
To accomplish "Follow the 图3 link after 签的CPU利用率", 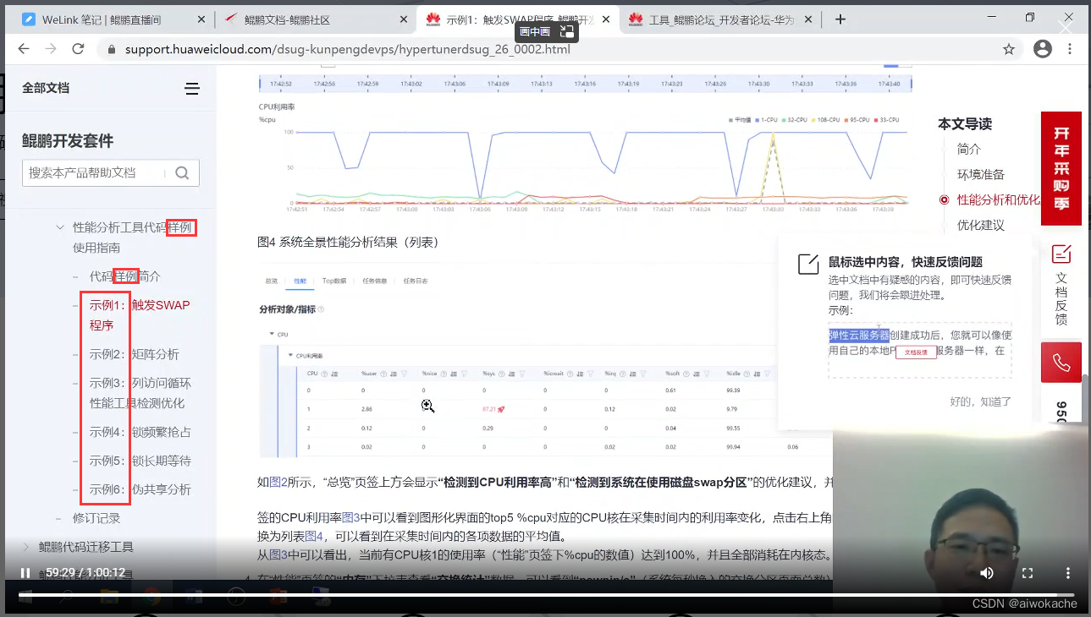I will click(351, 516).
